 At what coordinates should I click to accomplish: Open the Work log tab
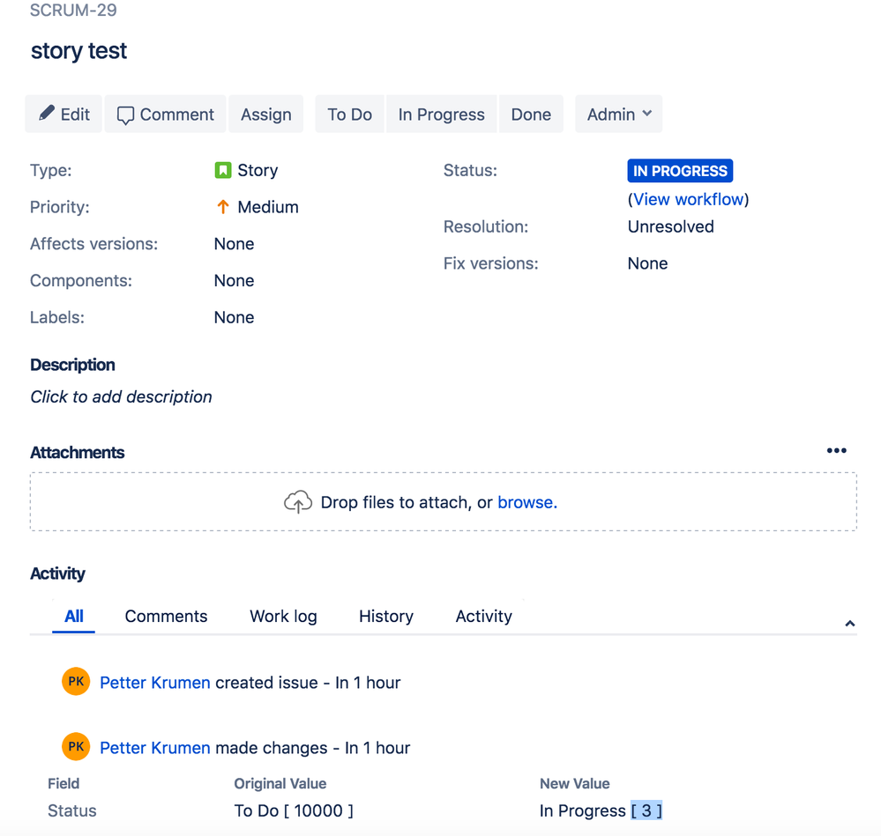click(x=282, y=616)
